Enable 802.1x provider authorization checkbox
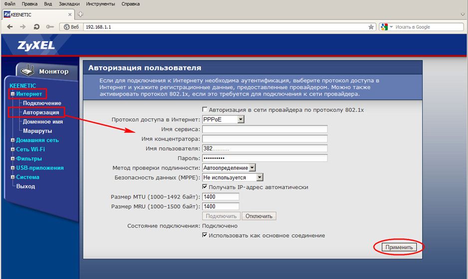468x279 pixels. point(205,110)
